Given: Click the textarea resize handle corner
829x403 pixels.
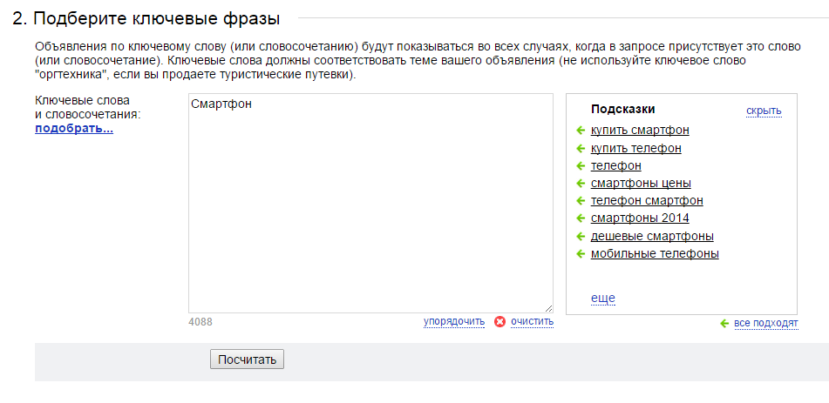Looking at the screenshot, I should point(548,308).
